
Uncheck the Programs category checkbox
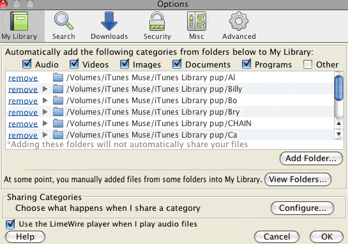246,64
